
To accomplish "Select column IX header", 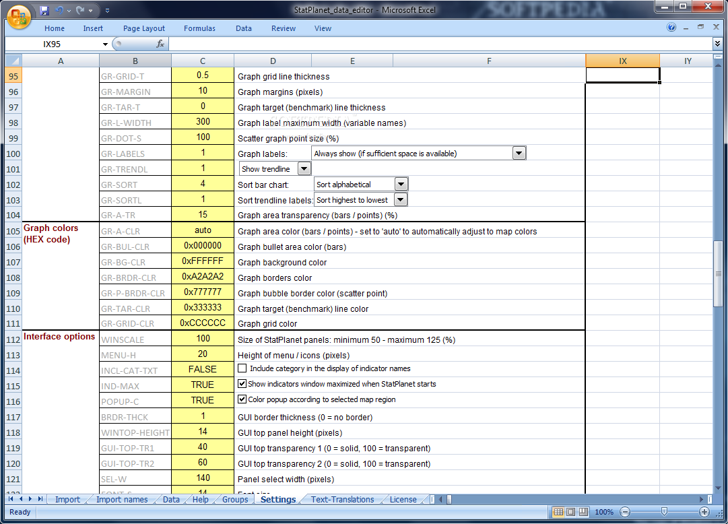I will pyautogui.click(x=623, y=61).
